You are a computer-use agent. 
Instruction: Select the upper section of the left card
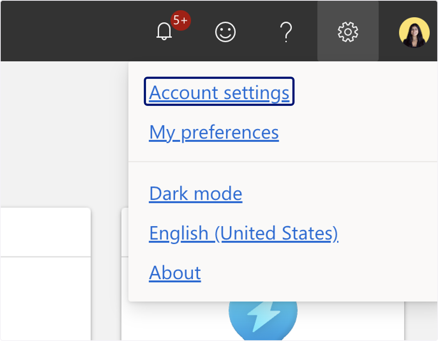[x=45, y=232]
